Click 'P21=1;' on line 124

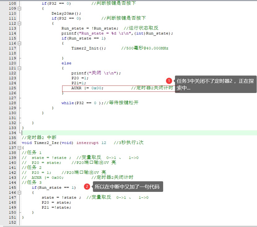pos(79,83)
